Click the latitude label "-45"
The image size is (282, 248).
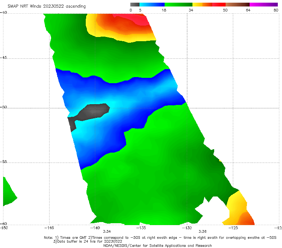click(3, 58)
